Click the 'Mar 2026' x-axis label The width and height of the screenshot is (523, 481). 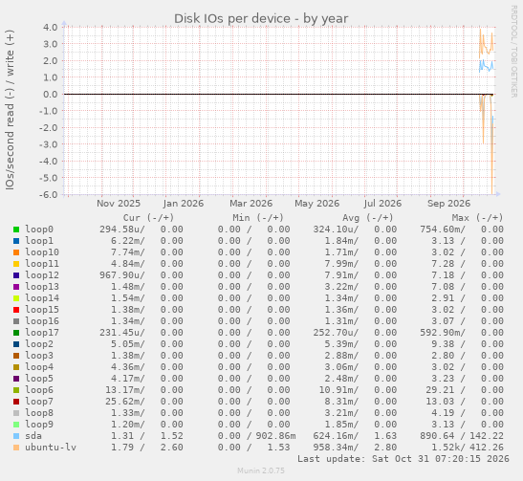pos(251,204)
